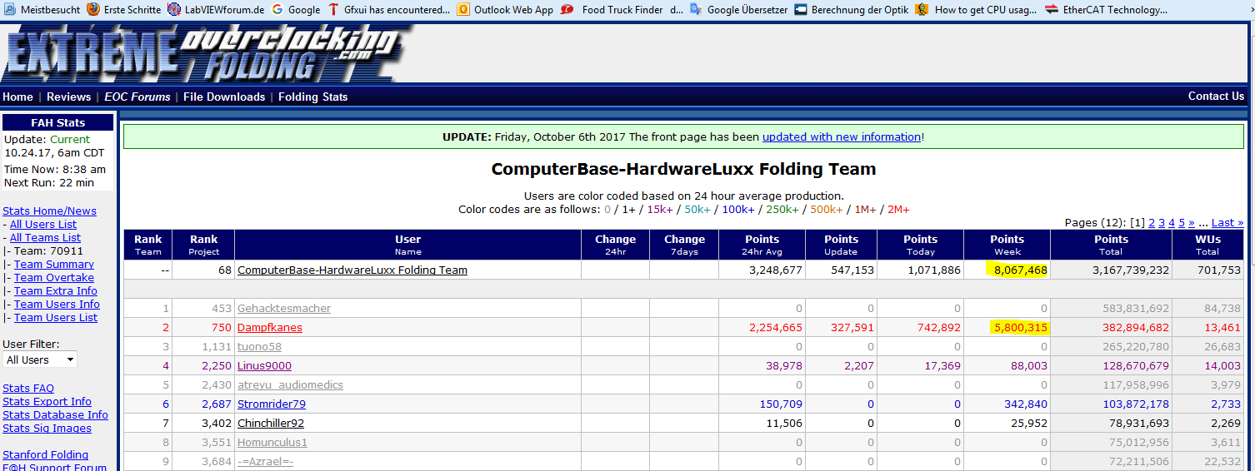
Task: Go to page 3 of results
Action: (1162, 222)
